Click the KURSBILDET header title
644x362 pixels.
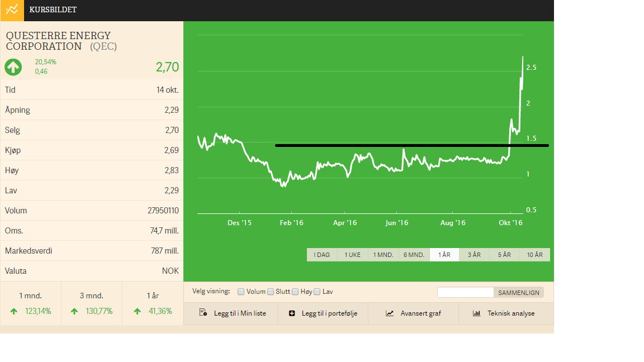[x=53, y=10]
